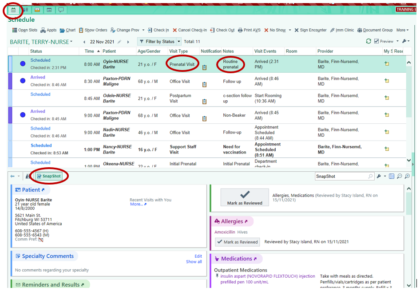Image resolution: width=420 pixels, height=291 pixels.
Task: Click Scheduled status for Nadir-NURSE Barite
Action: [x=40, y=129]
